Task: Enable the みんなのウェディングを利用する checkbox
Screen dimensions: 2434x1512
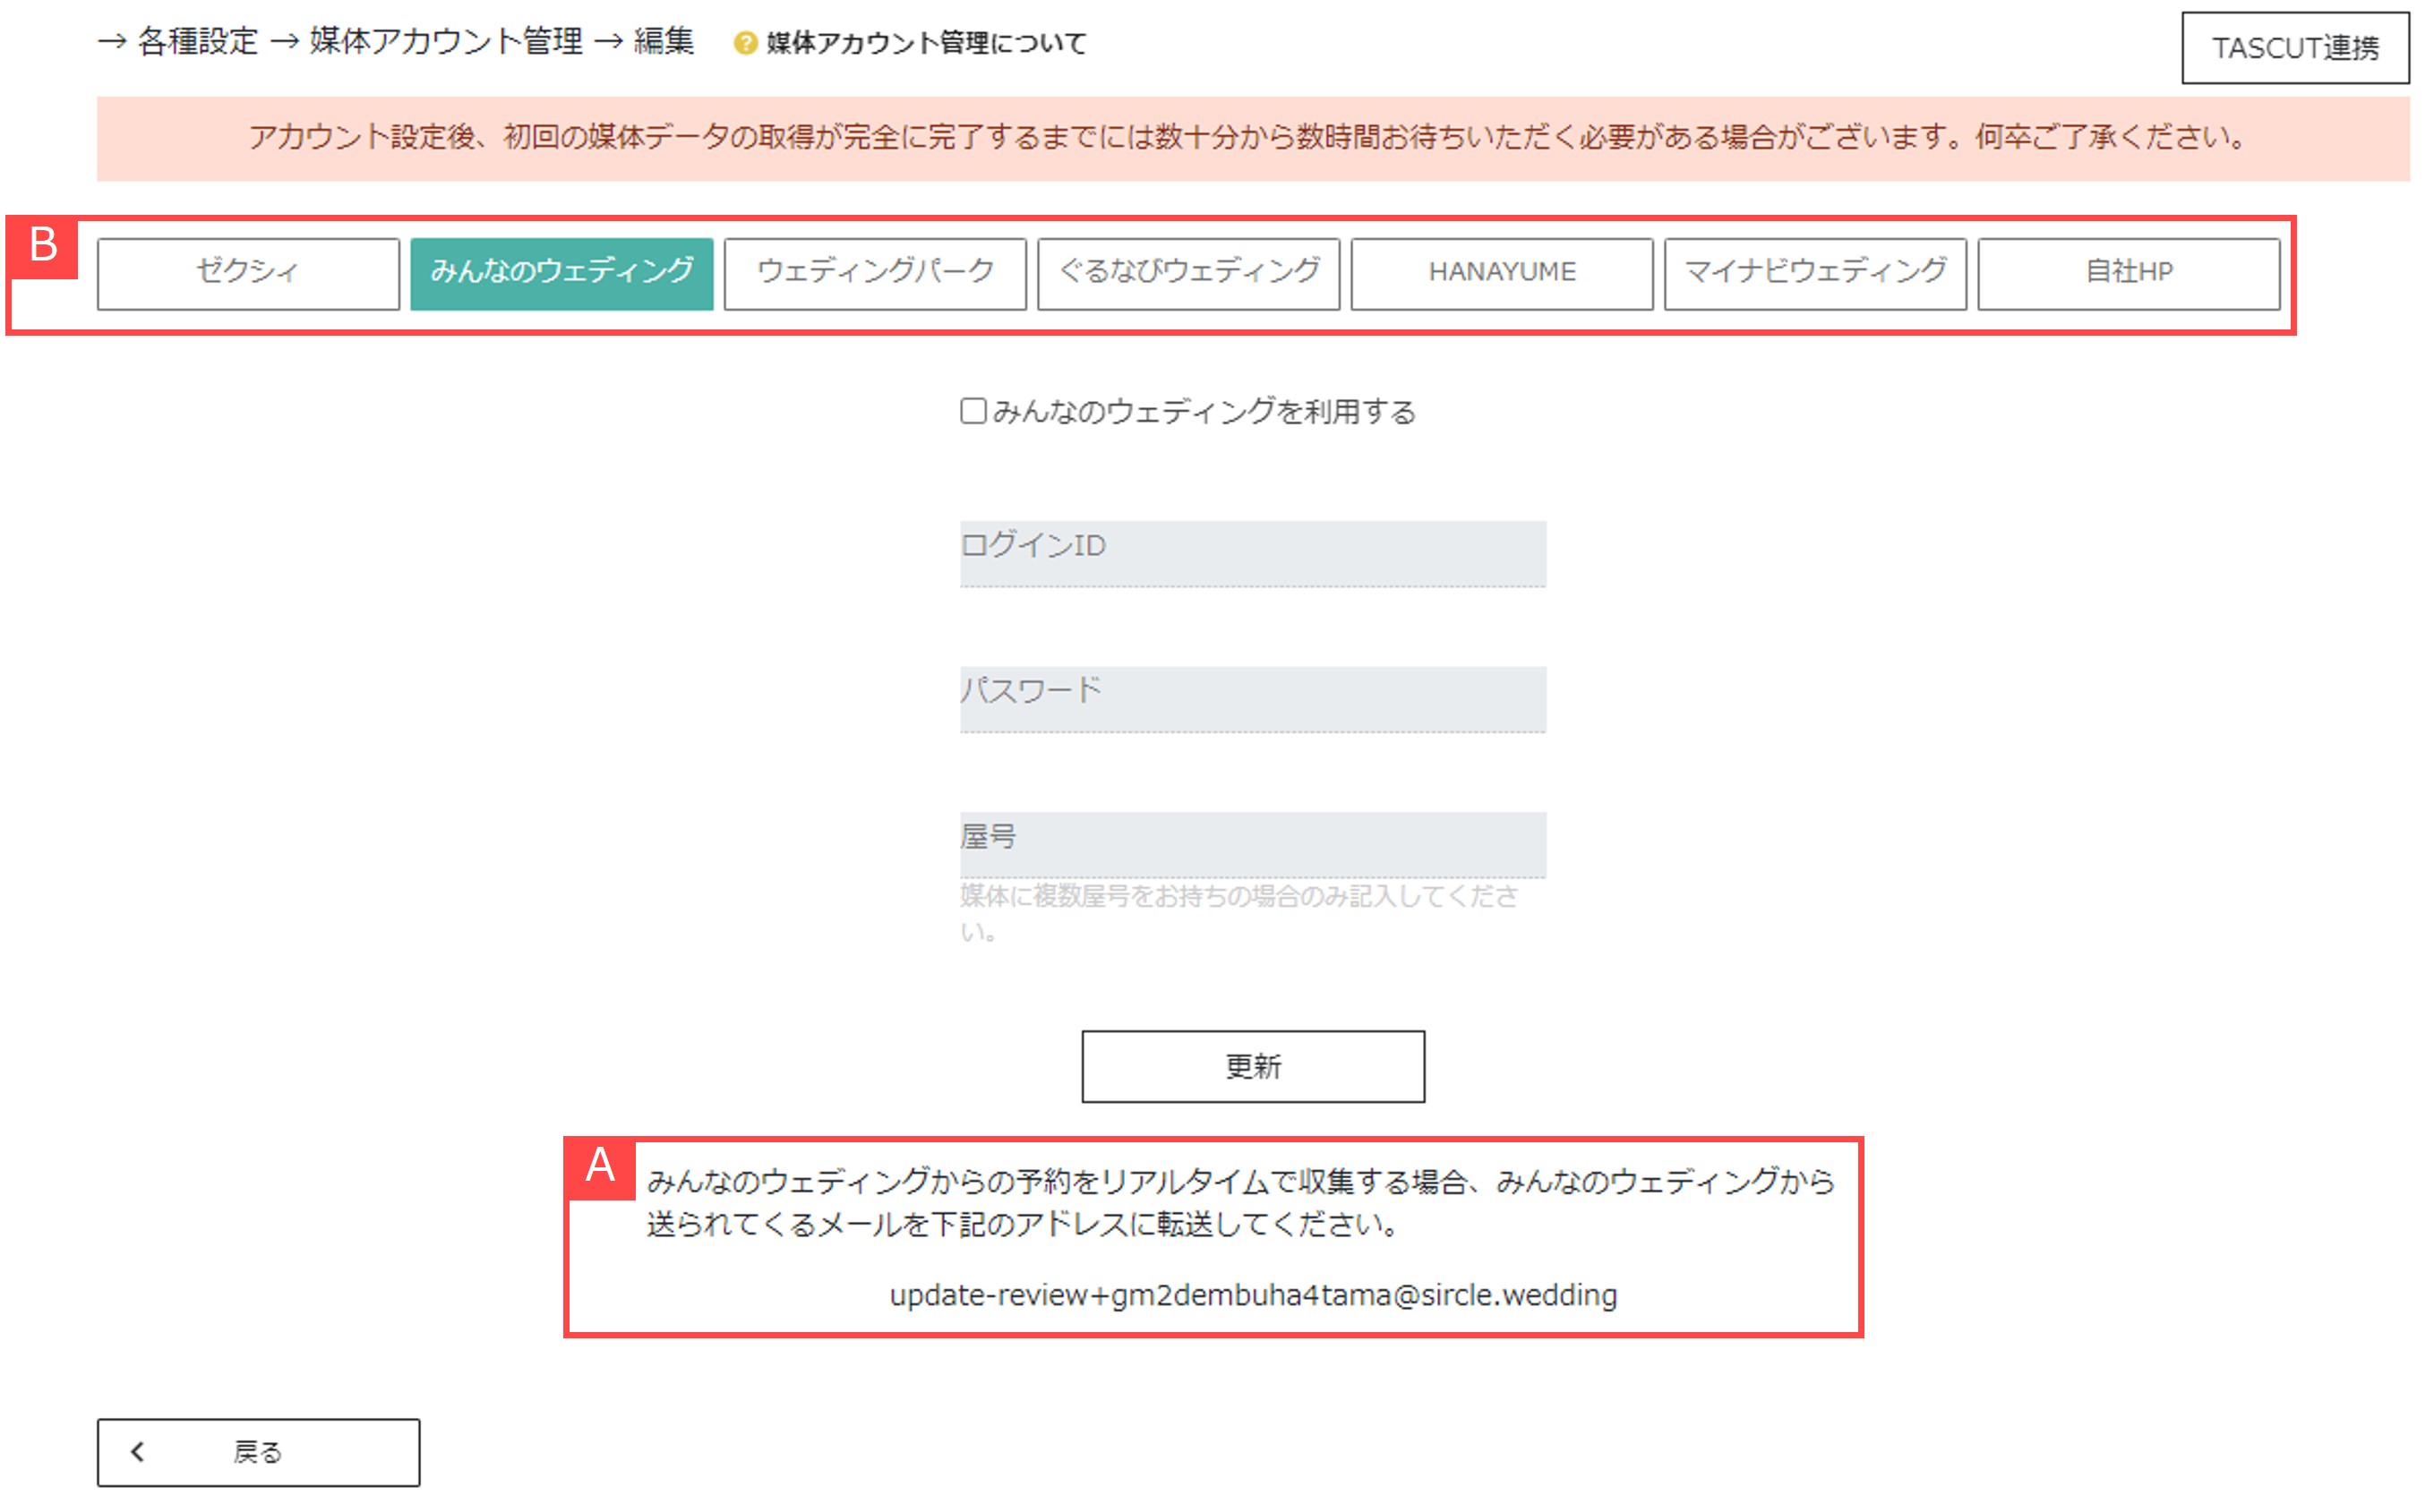Action: 972,409
